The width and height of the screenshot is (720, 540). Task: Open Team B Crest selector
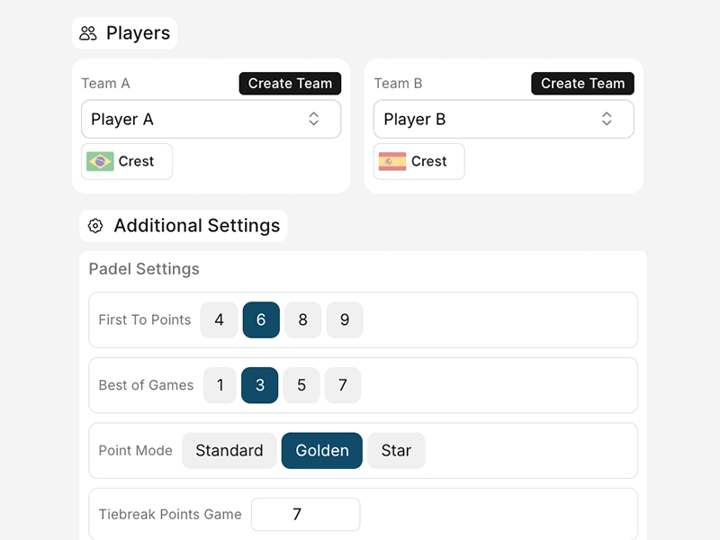pos(418,161)
